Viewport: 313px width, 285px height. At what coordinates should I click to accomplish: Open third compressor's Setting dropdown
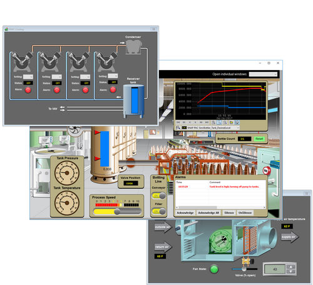(x=85, y=77)
